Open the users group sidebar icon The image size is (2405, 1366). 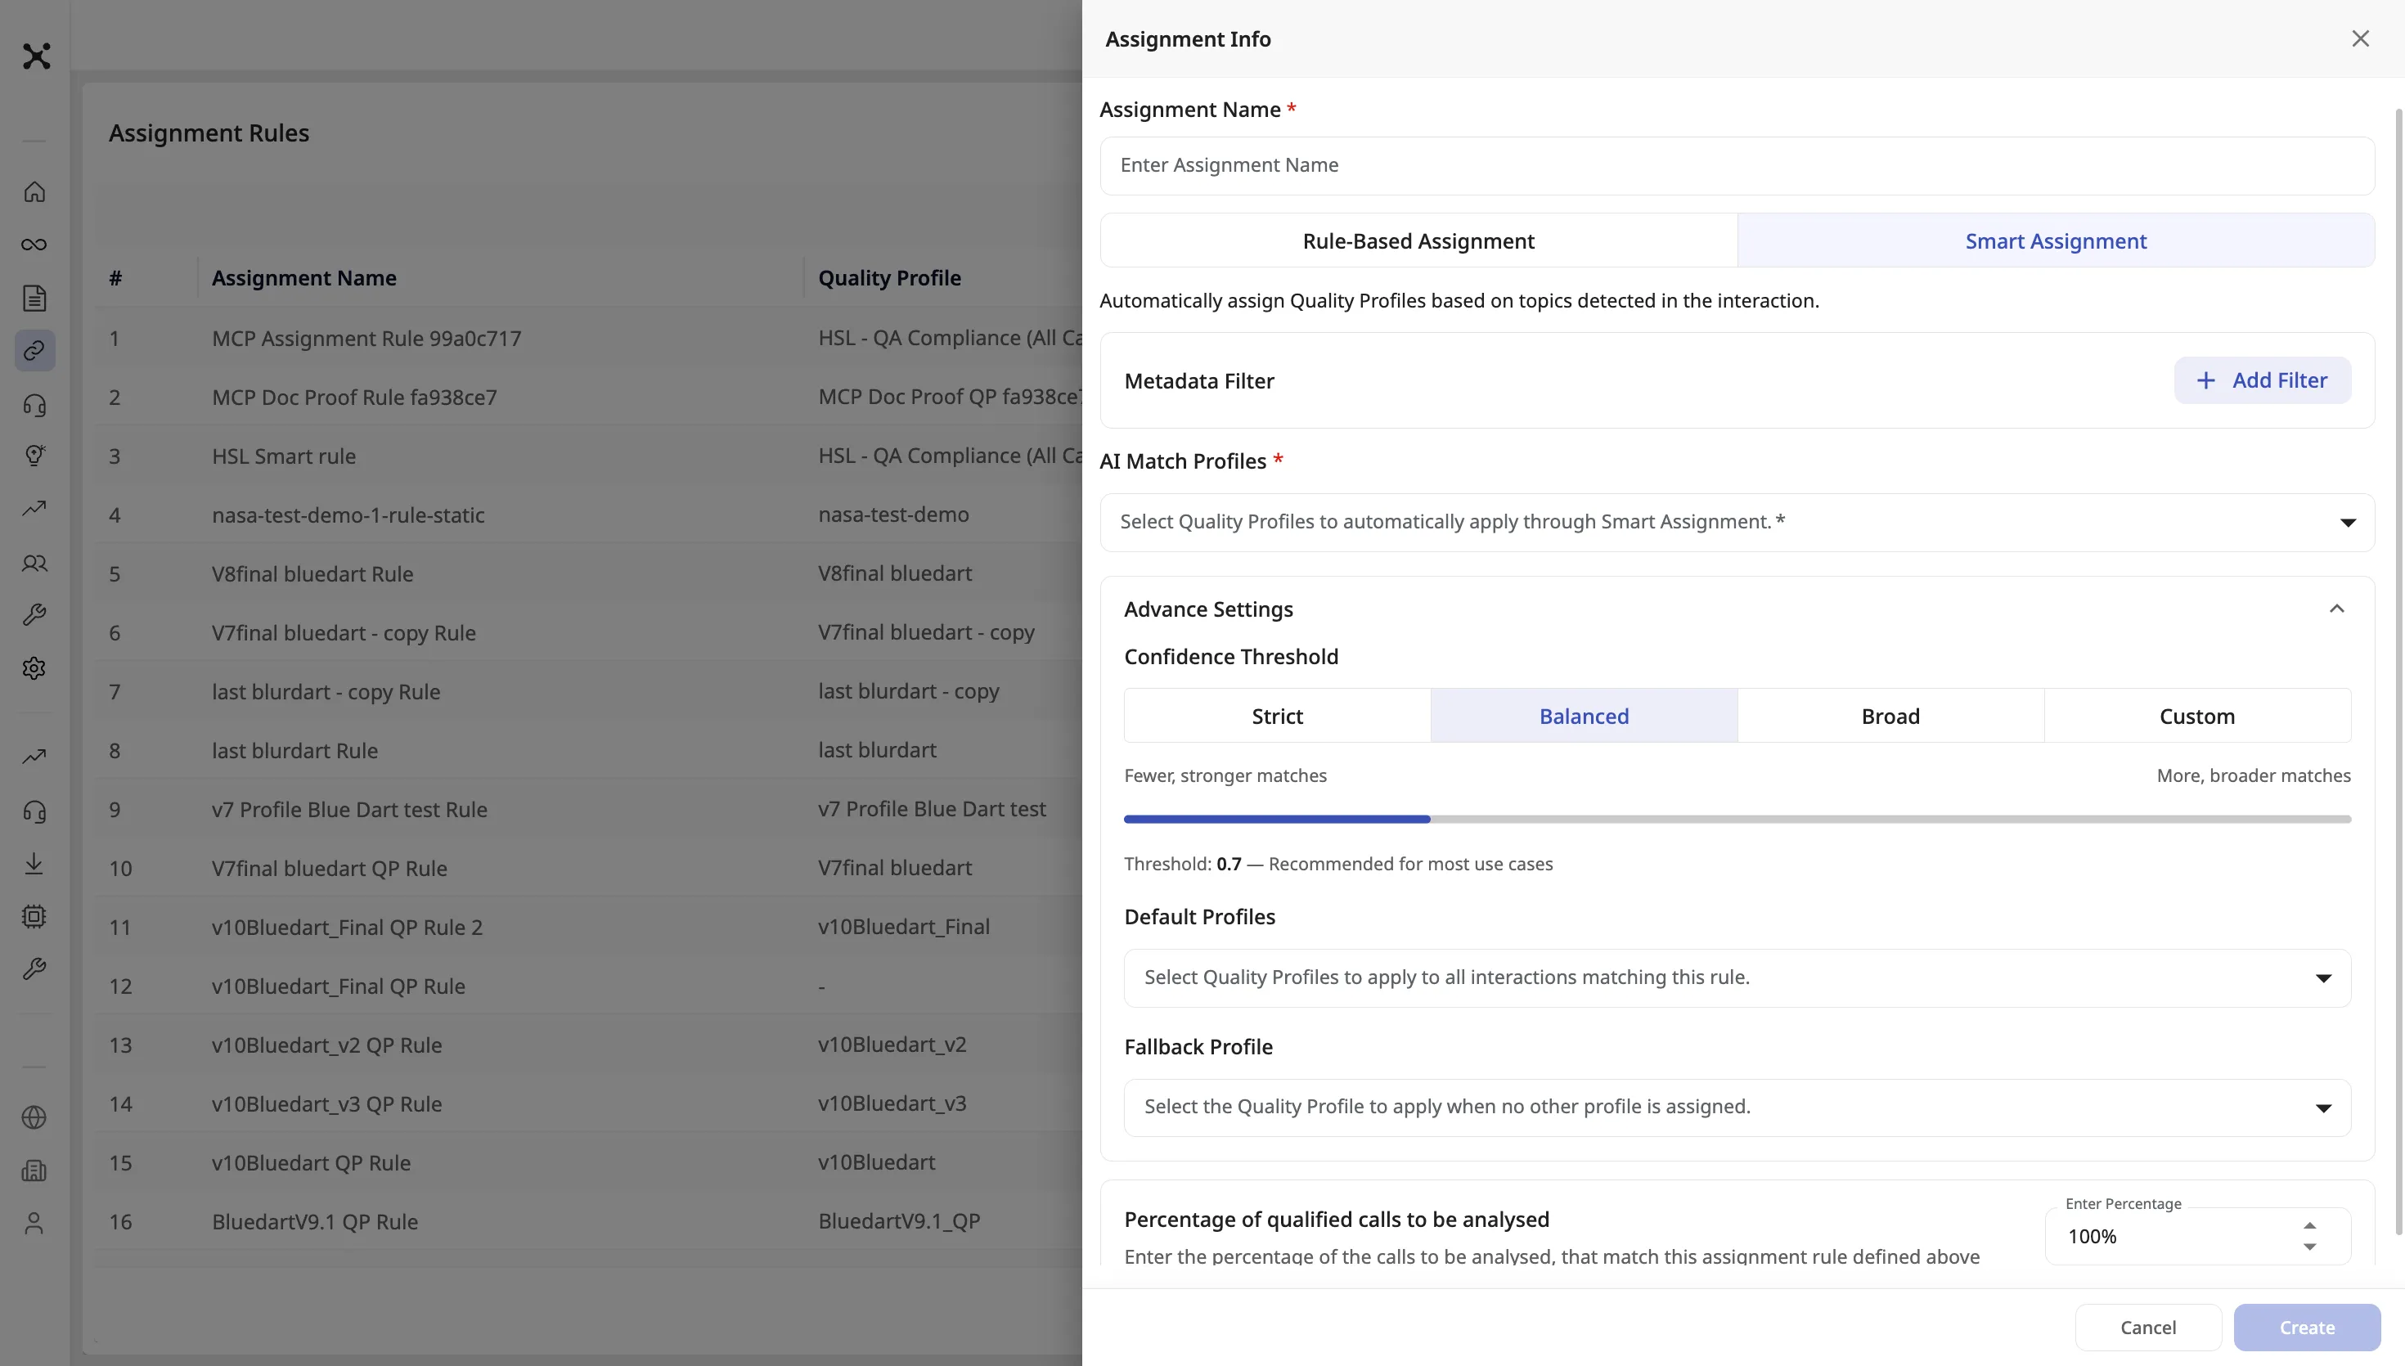pyautogui.click(x=34, y=564)
